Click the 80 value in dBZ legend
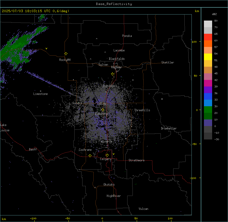Screen dimensions: 228x222 [216, 21]
